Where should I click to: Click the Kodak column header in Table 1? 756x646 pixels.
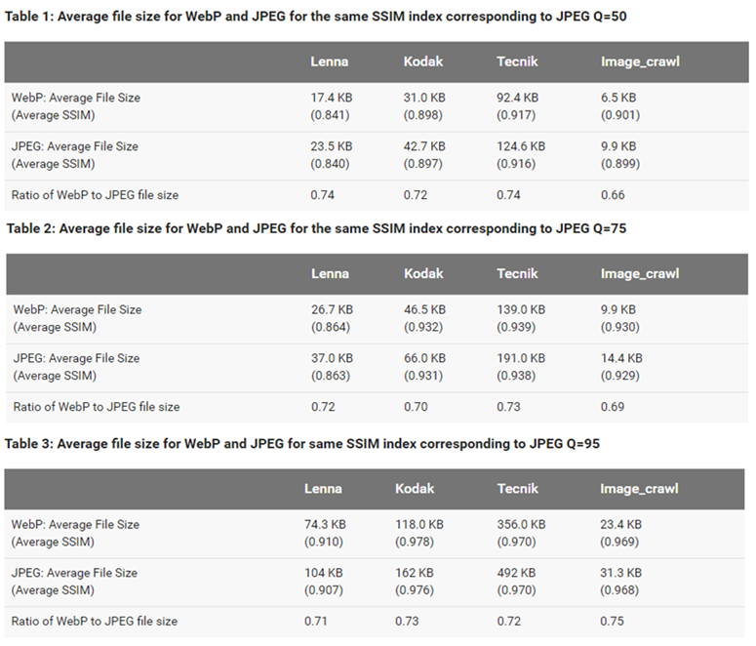(x=422, y=61)
